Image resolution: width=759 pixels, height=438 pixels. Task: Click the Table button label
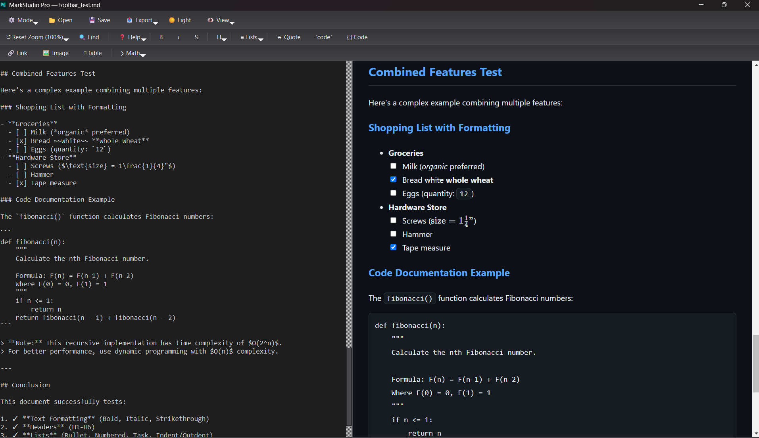click(95, 53)
